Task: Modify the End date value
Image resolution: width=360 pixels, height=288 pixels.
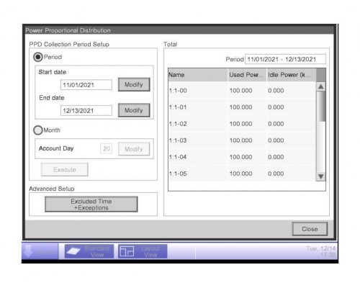Action: (x=134, y=110)
